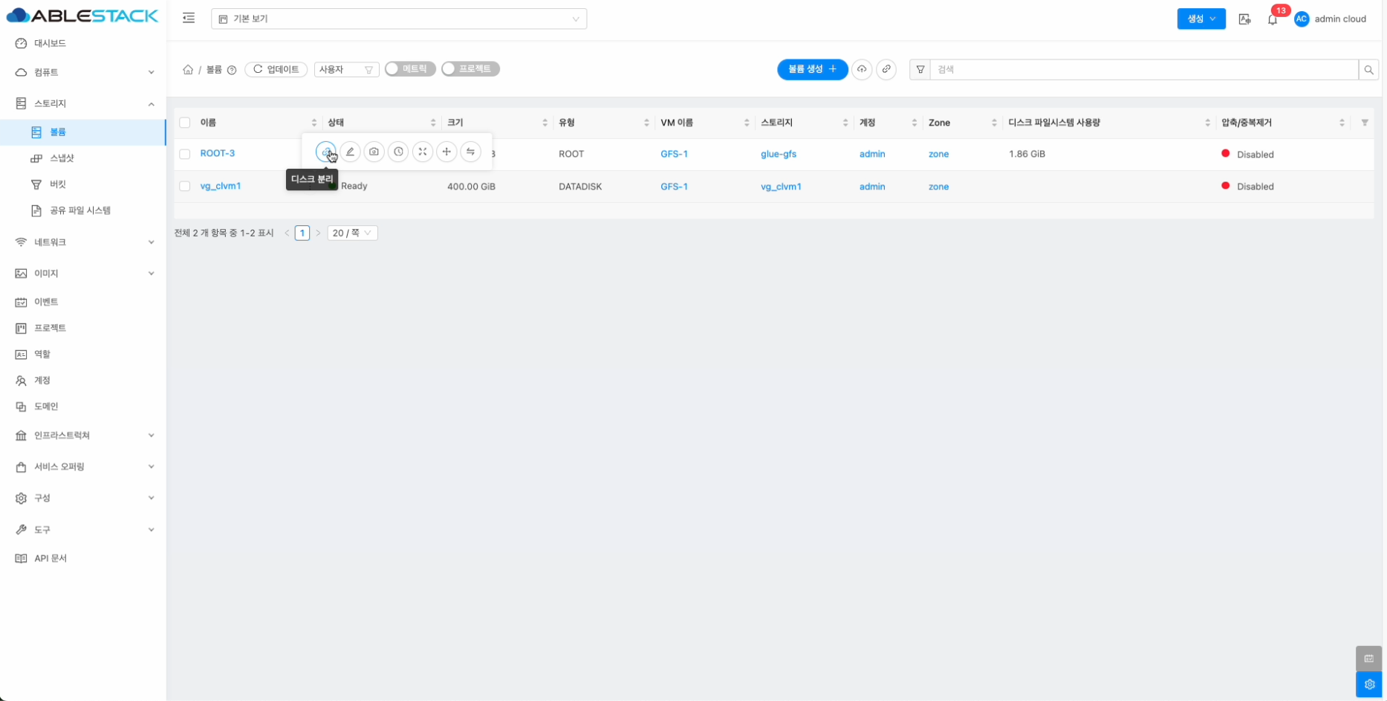Open the notifications bell icon
The width and height of the screenshot is (1387, 701).
[1272, 19]
